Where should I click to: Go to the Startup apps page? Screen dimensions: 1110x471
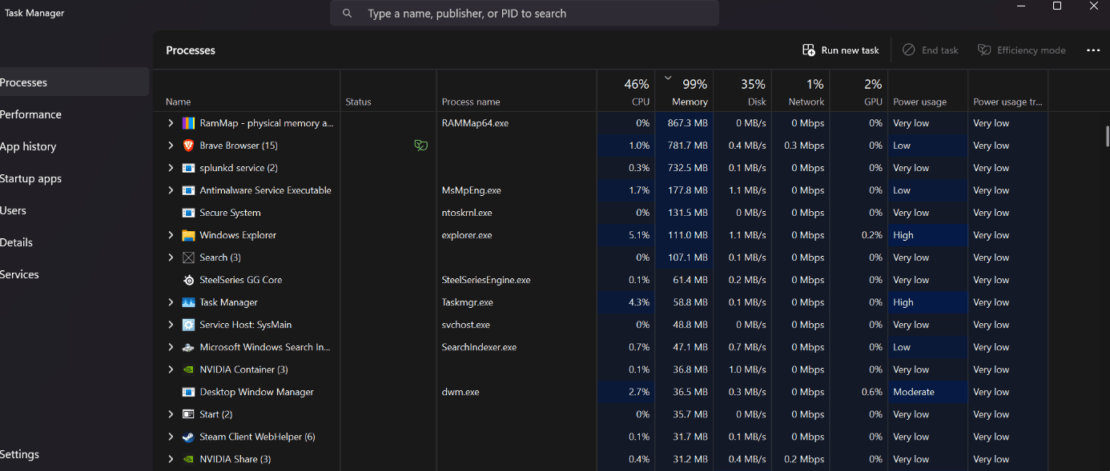coord(74,178)
